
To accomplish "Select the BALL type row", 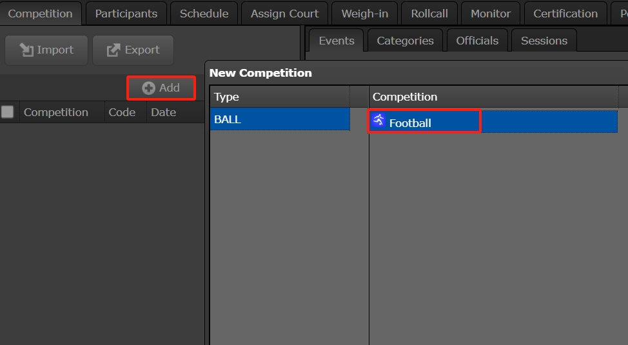I will (x=280, y=119).
